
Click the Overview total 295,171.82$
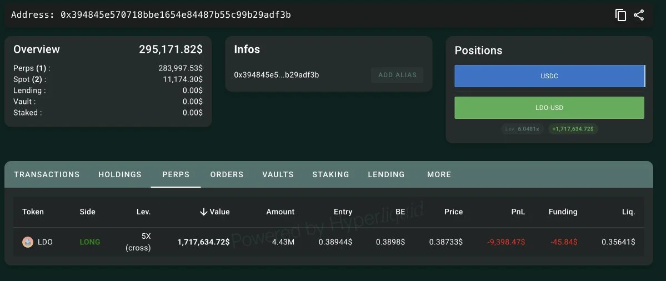(171, 49)
